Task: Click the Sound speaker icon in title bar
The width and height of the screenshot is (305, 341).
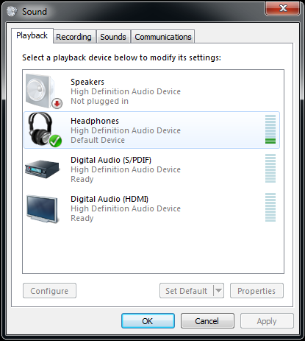Action: coord(12,11)
